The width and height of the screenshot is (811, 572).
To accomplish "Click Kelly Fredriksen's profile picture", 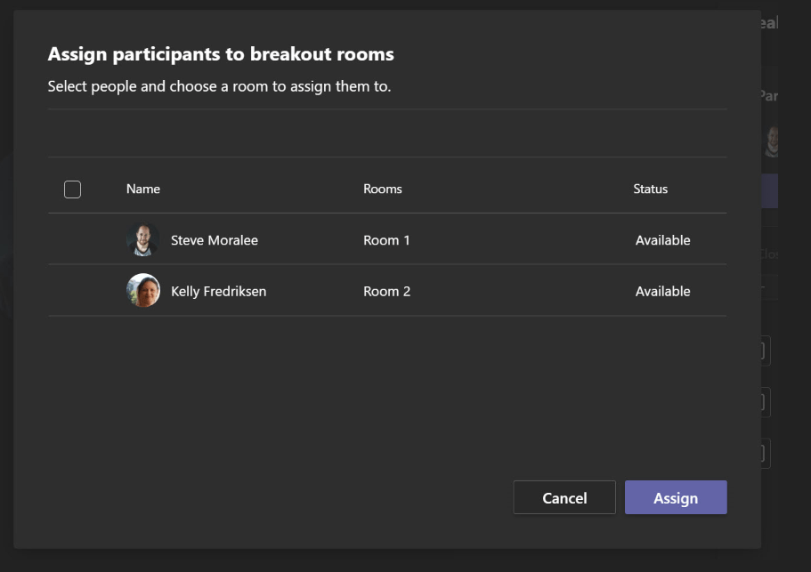I will click(x=142, y=291).
